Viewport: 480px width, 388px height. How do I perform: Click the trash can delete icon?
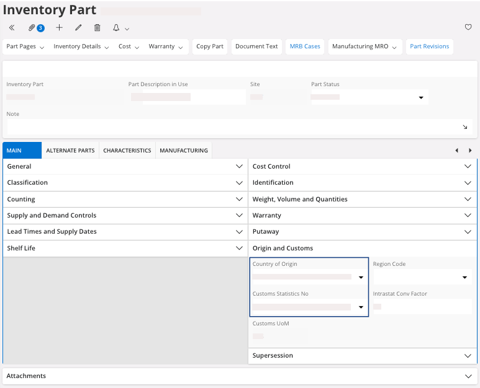click(x=97, y=28)
